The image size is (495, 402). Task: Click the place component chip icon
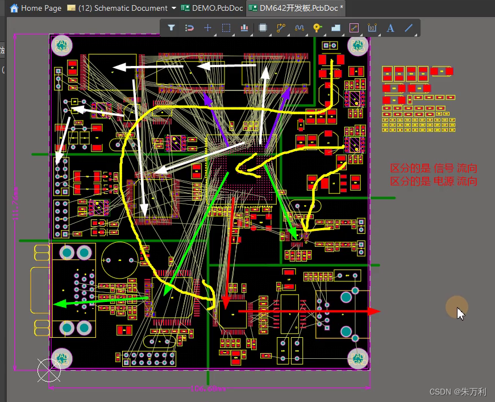tap(263, 27)
